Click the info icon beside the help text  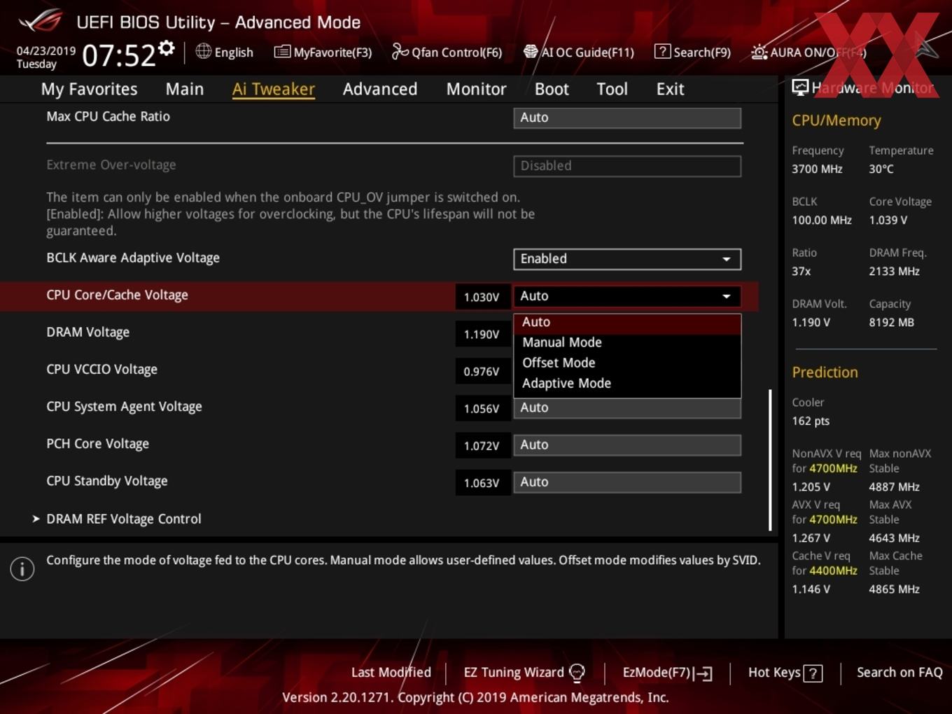click(22, 569)
